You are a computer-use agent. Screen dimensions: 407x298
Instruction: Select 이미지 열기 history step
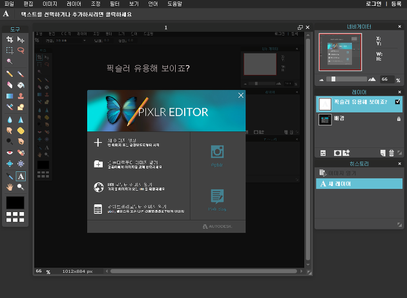click(x=359, y=173)
